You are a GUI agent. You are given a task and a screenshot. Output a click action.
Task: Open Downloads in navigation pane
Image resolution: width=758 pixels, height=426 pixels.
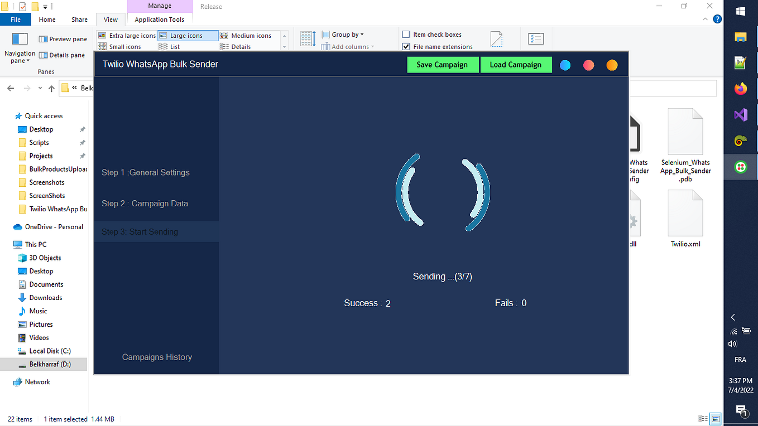pos(40,298)
